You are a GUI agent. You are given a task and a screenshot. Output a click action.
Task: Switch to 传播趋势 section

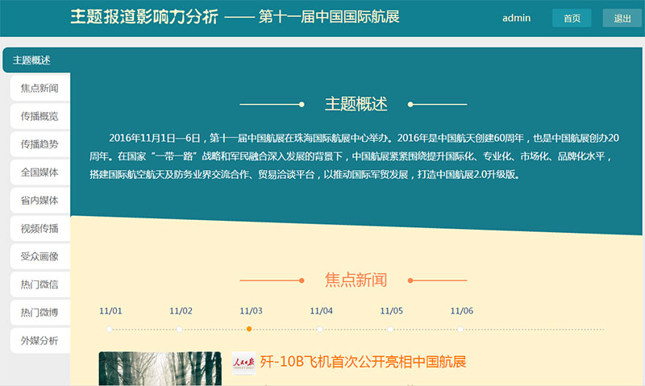point(40,144)
